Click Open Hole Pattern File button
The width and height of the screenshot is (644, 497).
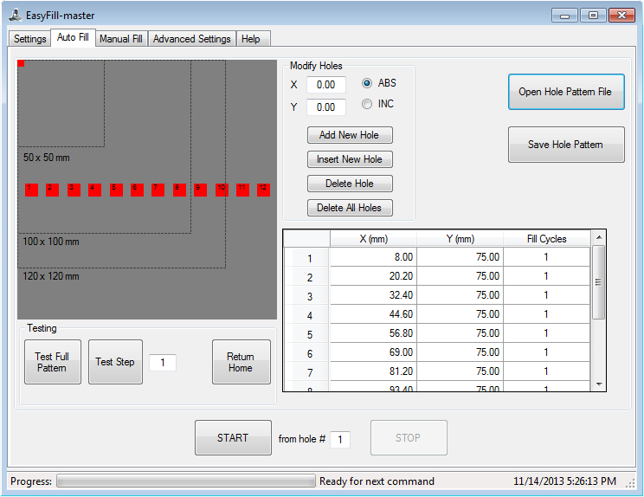click(x=566, y=92)
